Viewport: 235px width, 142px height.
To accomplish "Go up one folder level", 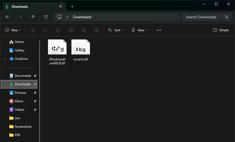I will (x=33, y=17).
